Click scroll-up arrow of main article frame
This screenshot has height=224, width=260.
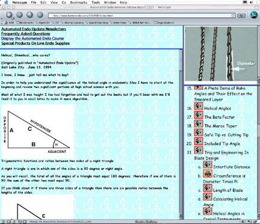click(181, 214)
